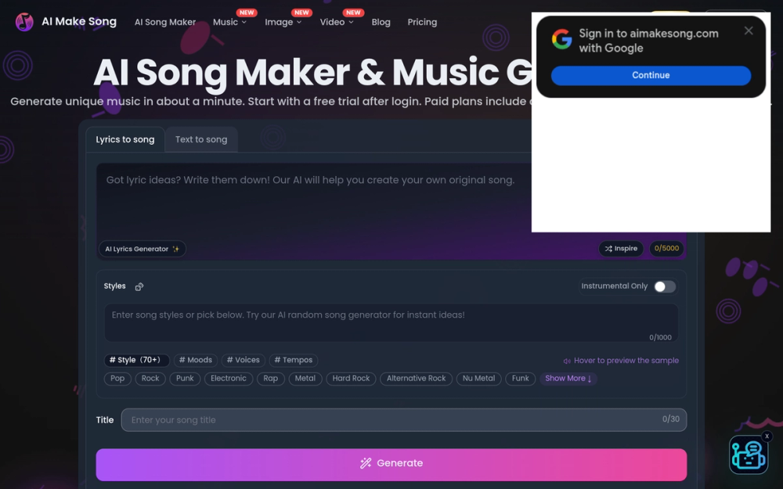Viewport: 783px width, 489px height.
Task: Pick the Electronic style tag
Action: click(x=229, y=379)
